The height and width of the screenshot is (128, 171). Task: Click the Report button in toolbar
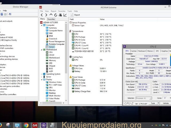click(75, 15)
